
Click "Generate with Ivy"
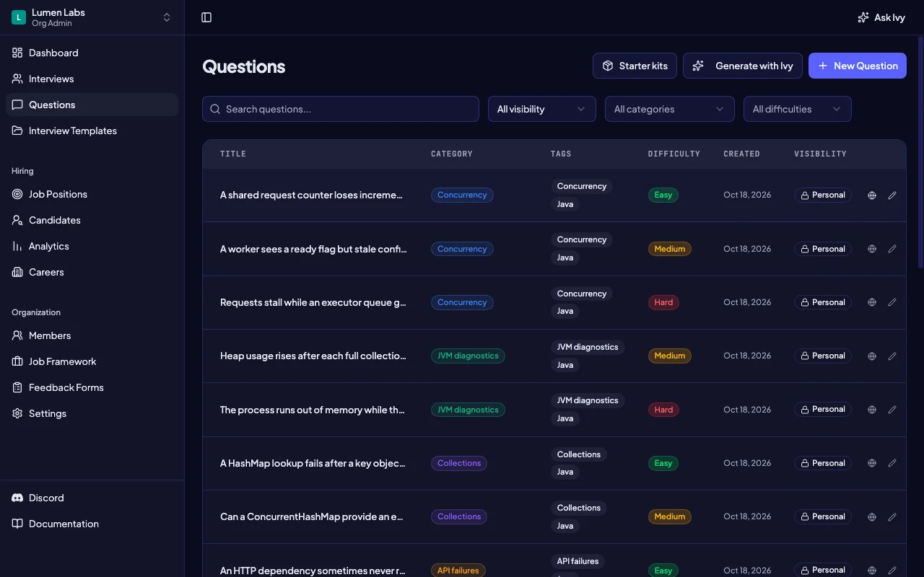tap(743, 66)
